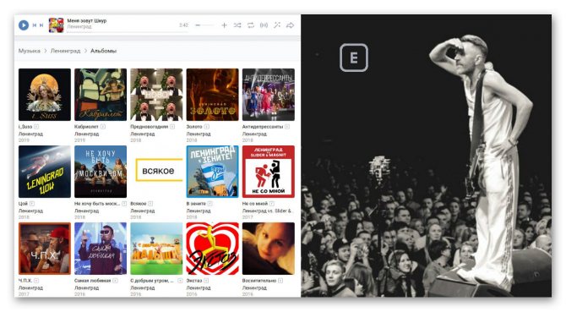Click the explicit icon beside Ч.П.Х.
This screenshot has width=566, height=312.
click(36, 281)
